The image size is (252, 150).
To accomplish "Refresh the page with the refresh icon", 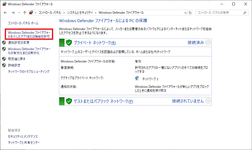I will pyautogui.click(x=190, y=13).
